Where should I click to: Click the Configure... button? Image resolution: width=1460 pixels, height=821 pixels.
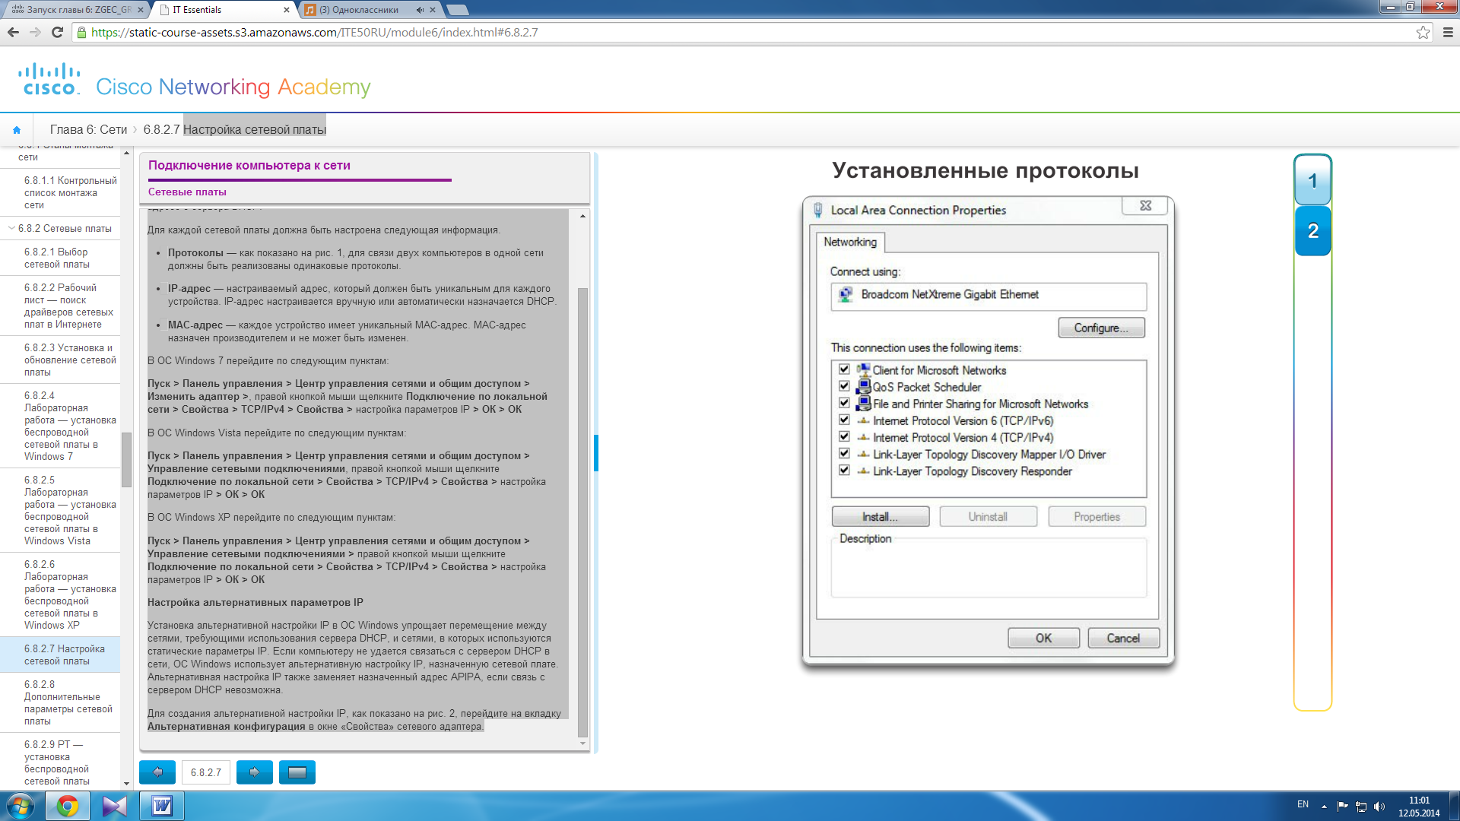(x=1101, y=328)
